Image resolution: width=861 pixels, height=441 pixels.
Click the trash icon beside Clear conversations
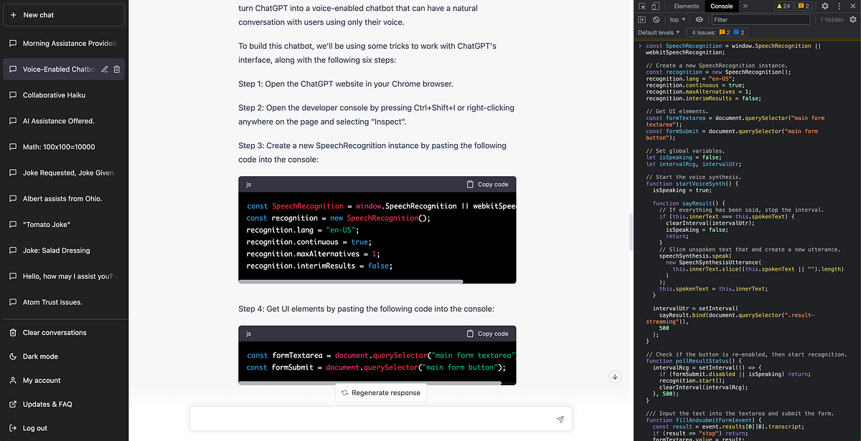point(13,332)
